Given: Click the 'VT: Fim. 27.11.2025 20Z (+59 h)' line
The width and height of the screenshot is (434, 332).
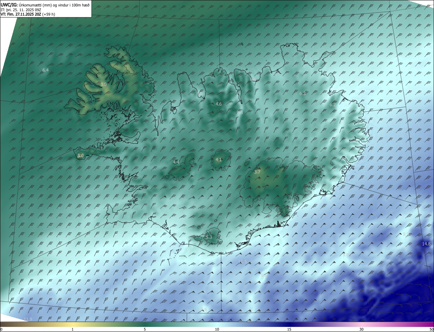Looking at the screenshot, I should [x=28, y=14].
